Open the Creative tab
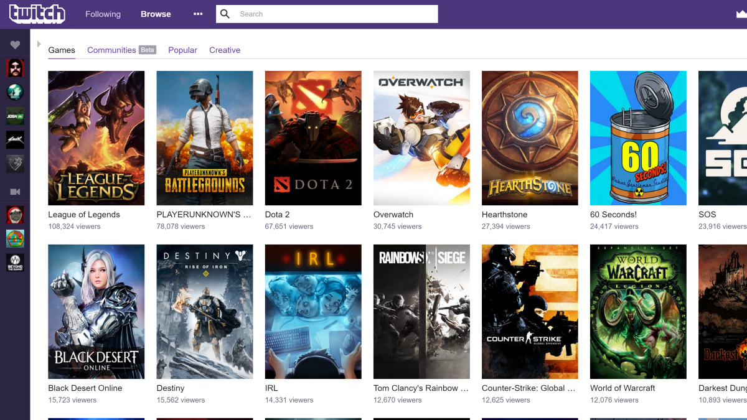Viewport: 747px width, 420px height. pyautogui.click(x=225, y=50)
